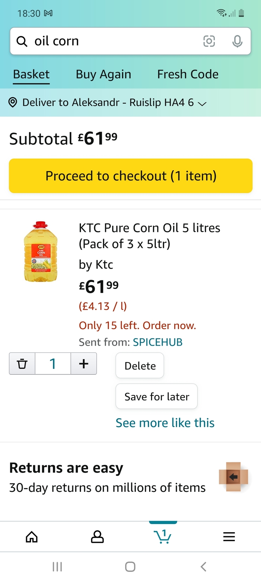The width and height of the screenshot is (261, 582).
Task: Tap the magnifying glass search icon
Action: [x=22, y=42]
